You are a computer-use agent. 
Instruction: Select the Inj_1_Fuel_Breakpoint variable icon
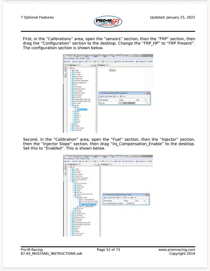click(80, 199)
